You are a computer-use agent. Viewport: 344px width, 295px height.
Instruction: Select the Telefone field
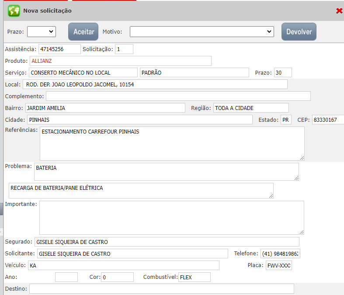[280, 254]
